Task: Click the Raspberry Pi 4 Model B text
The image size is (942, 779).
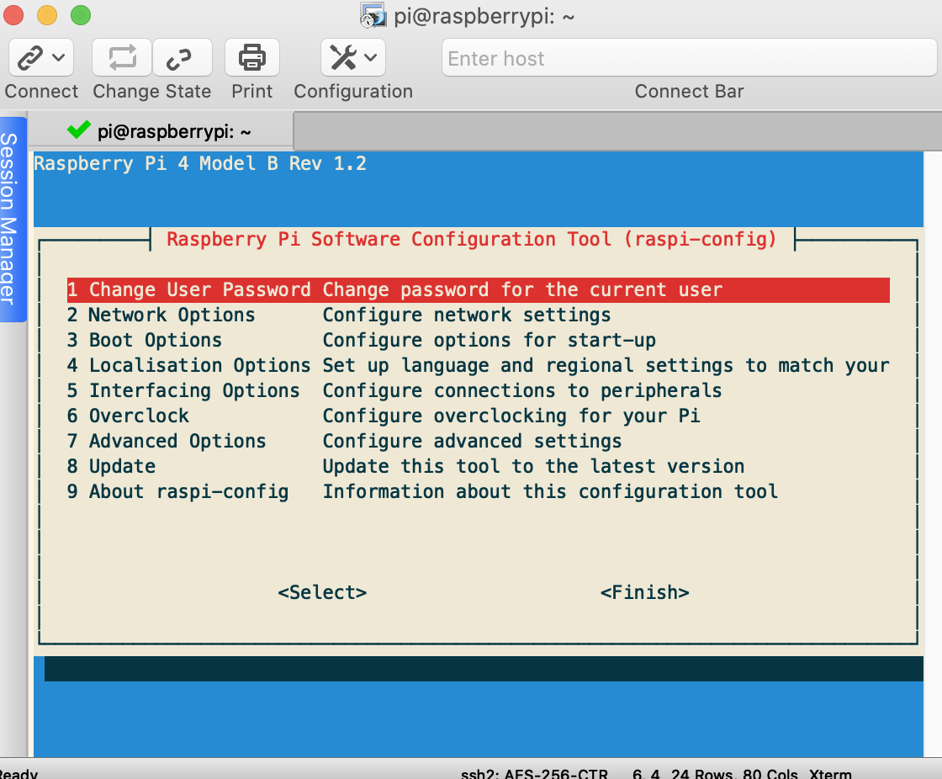Action: coord(200,163)
